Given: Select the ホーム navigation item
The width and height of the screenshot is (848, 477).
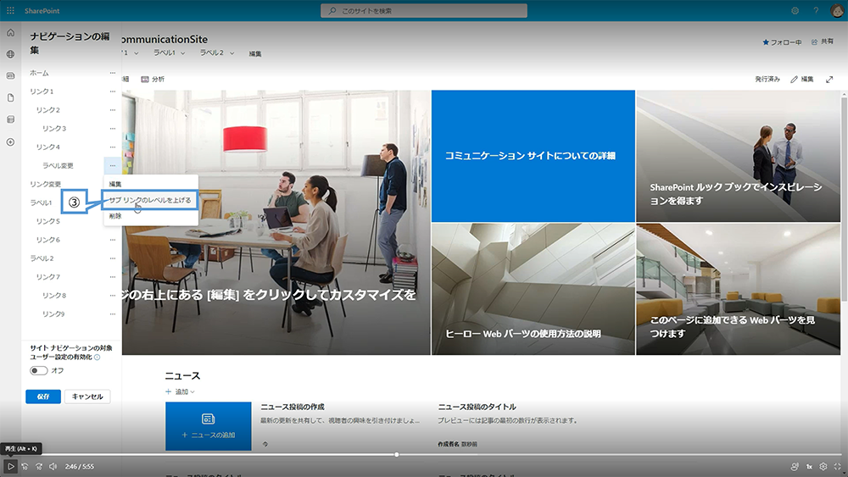Looking at the screenshot, I should pos(40,73).
